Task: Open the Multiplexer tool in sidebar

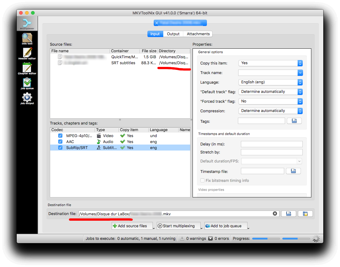Action: tap(27, 24)
